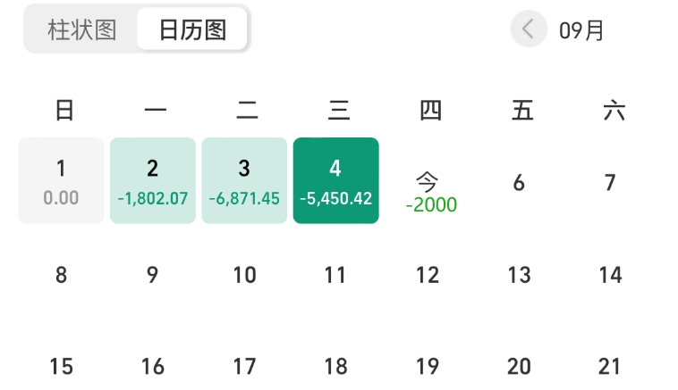Switch to the 柱状图 bar chart tab

(x=81, y=29)
